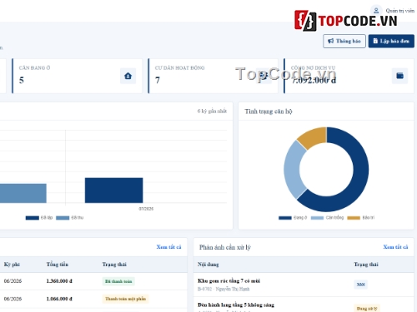The height and width of the screenshot is (312, 417).
Task: Click the Quản trị viên user name
Action: tap(400, 11)
